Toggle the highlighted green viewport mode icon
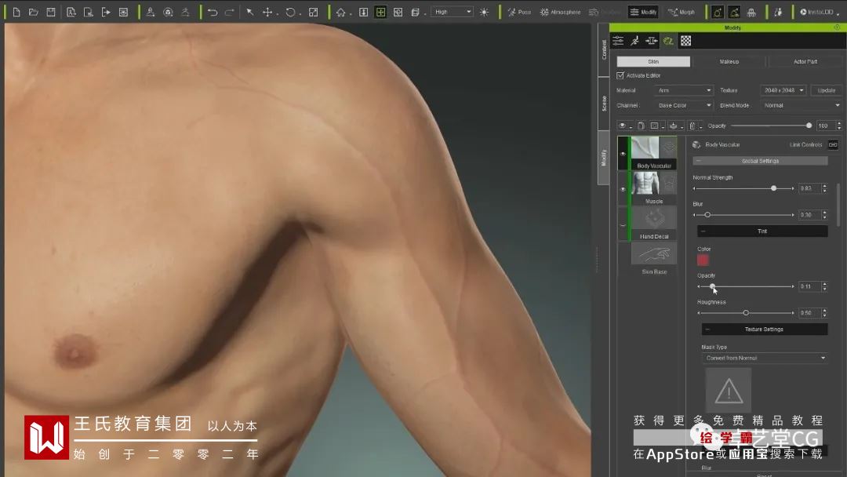847x477 pixels. click(x=381, y=12)
